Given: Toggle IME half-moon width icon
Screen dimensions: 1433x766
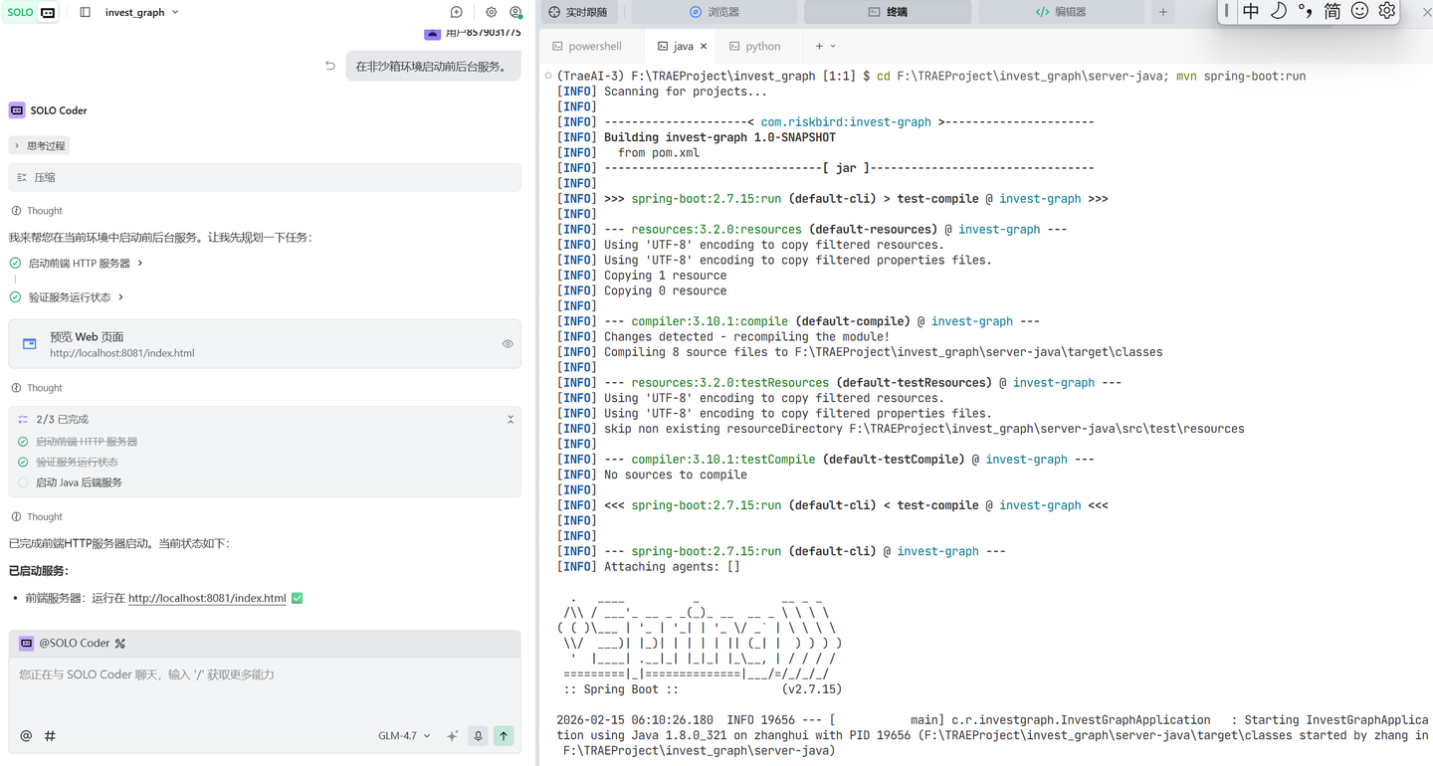Looking at the screenshot, I should pos(1279,11).
